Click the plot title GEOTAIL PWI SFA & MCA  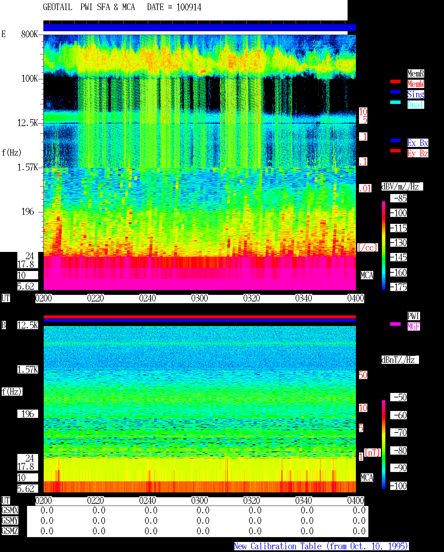point(89,7)
